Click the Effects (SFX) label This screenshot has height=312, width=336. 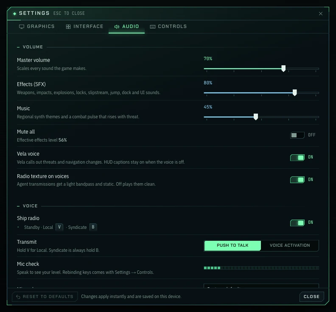(31, 84)
